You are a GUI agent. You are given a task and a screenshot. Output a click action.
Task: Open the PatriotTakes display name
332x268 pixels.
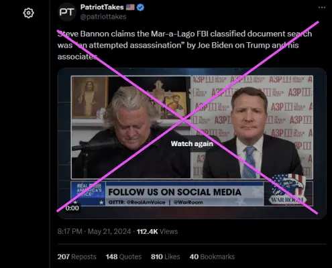pos(102,7)
